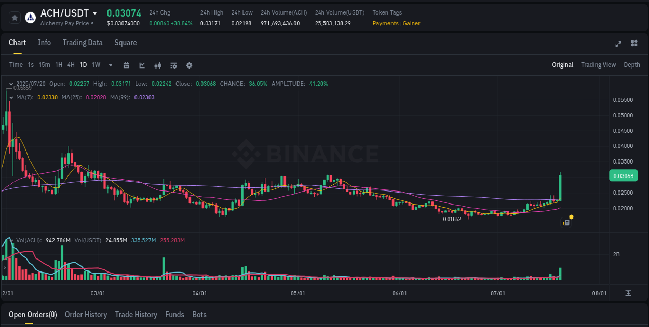Viewport: 649px width, 327px height.
Task: Select the current price label 0.03068
Action: 623,175
